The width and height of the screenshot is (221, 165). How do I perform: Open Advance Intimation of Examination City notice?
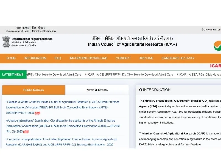(63, 126)
